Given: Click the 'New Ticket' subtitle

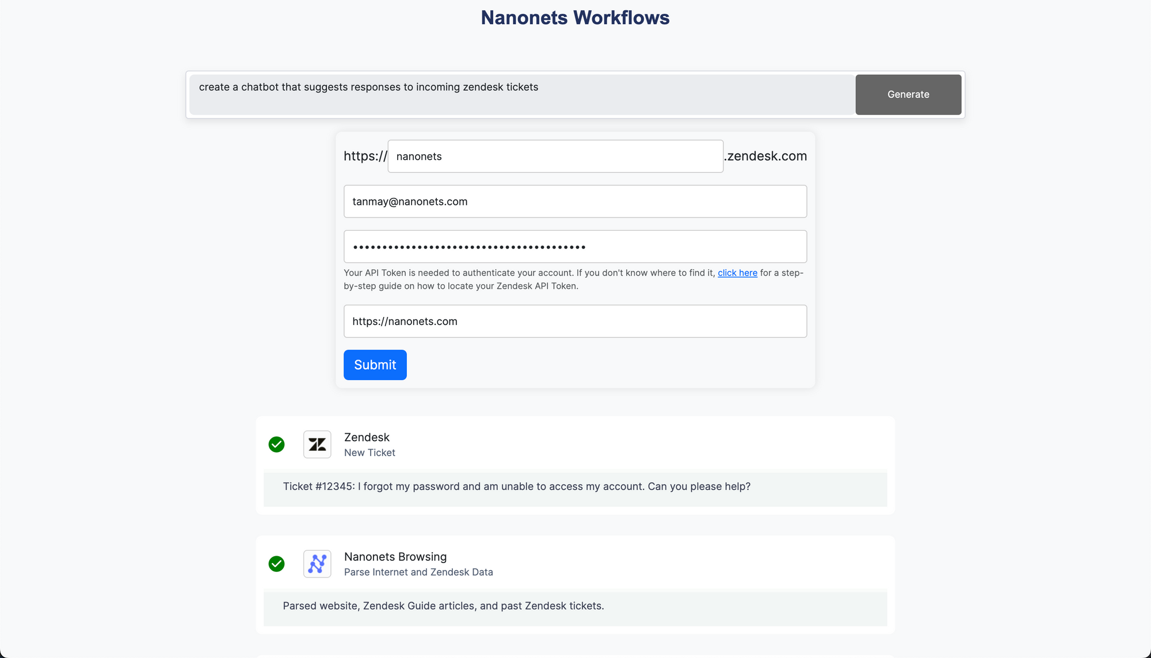Looking at the screenshot, I should [369, 453].
